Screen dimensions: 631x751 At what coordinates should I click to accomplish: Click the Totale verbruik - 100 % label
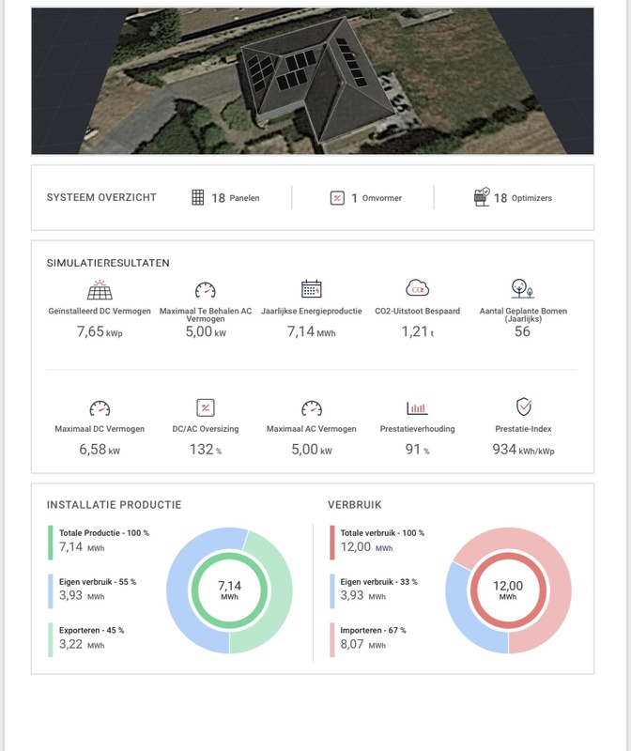click(382, 532)
